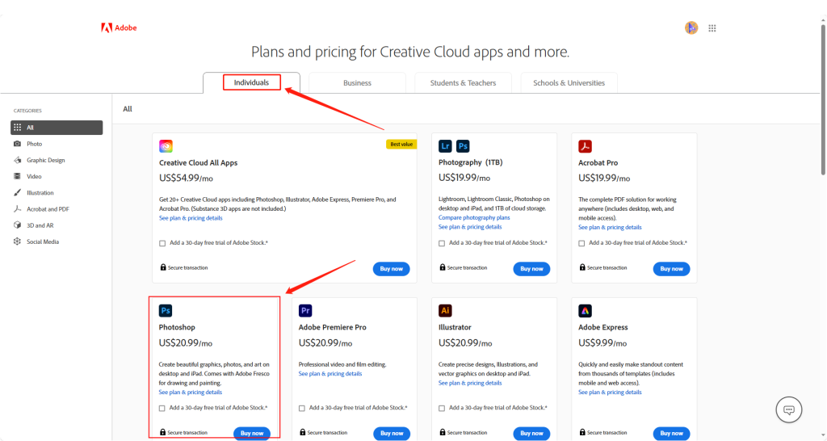Switch to Students & Teachers tab
Image resolution: width=827 pixels, height=441 pixels.
[x=463, y=83]
